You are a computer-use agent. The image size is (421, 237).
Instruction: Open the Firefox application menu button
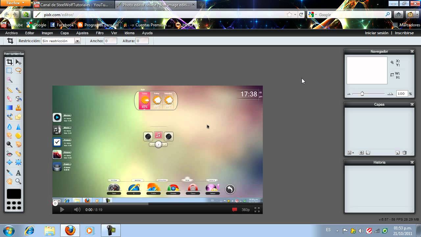coord(15,3)
